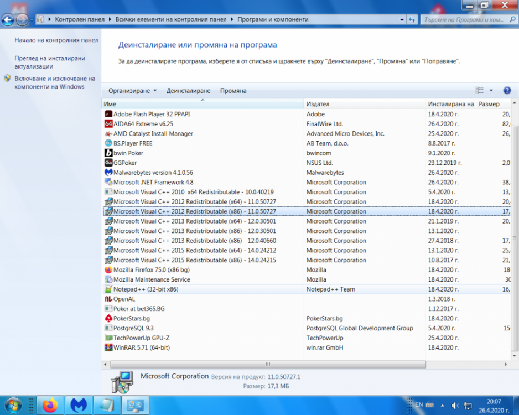Click PostgreSQL Global Development Group publisher cell
This screenshot has height=415, width=519.
pos(360,328)
